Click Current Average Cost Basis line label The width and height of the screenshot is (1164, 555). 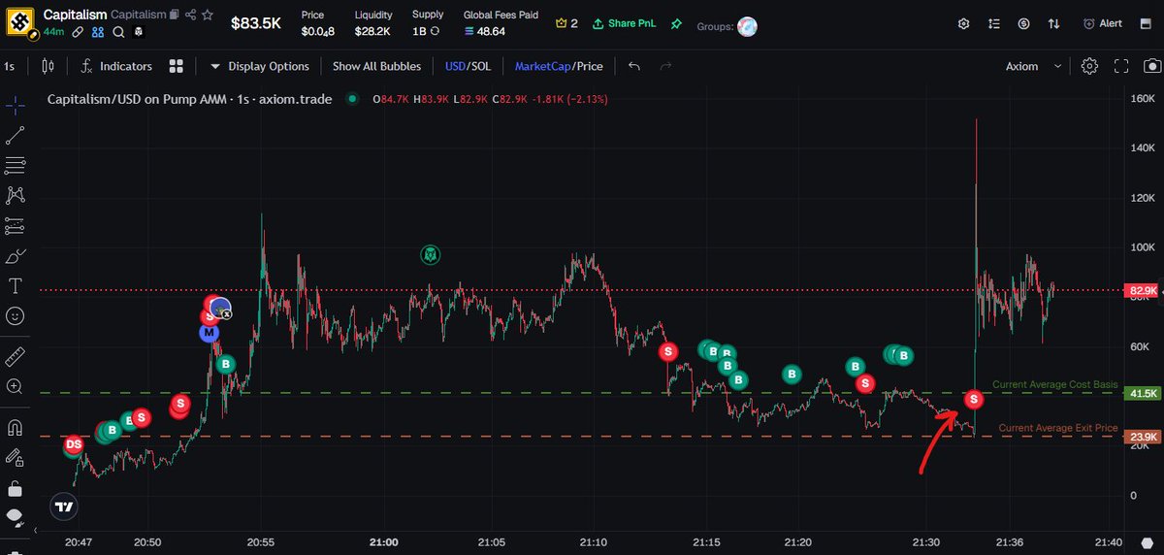click(1054, 384)
